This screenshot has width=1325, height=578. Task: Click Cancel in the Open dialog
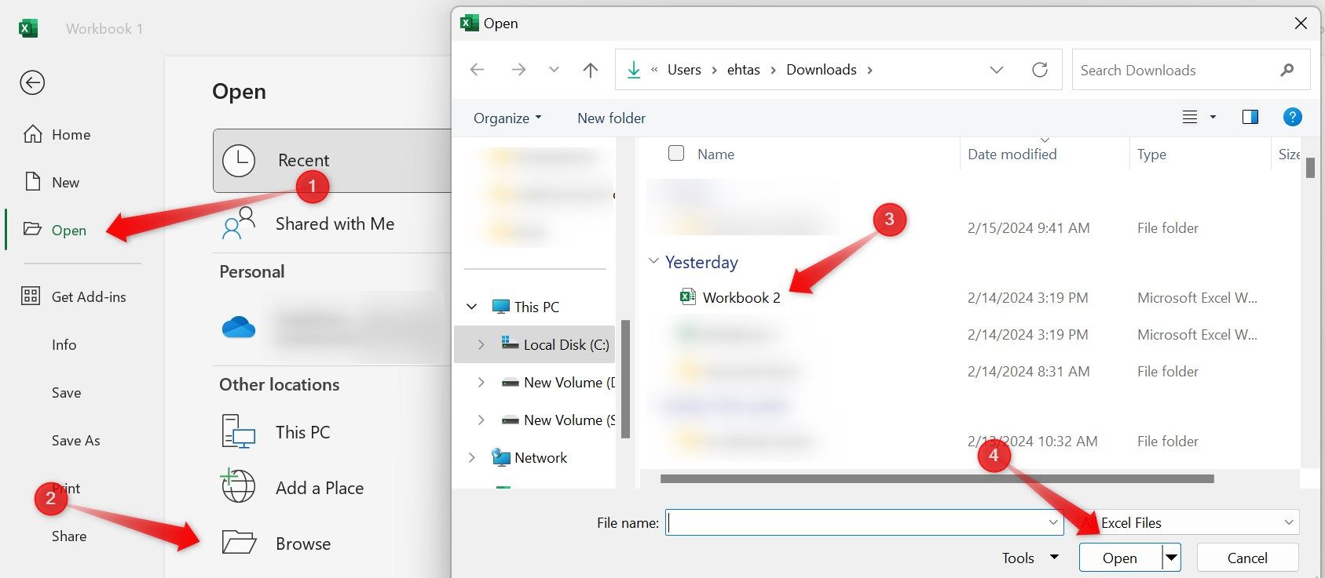1247,558
